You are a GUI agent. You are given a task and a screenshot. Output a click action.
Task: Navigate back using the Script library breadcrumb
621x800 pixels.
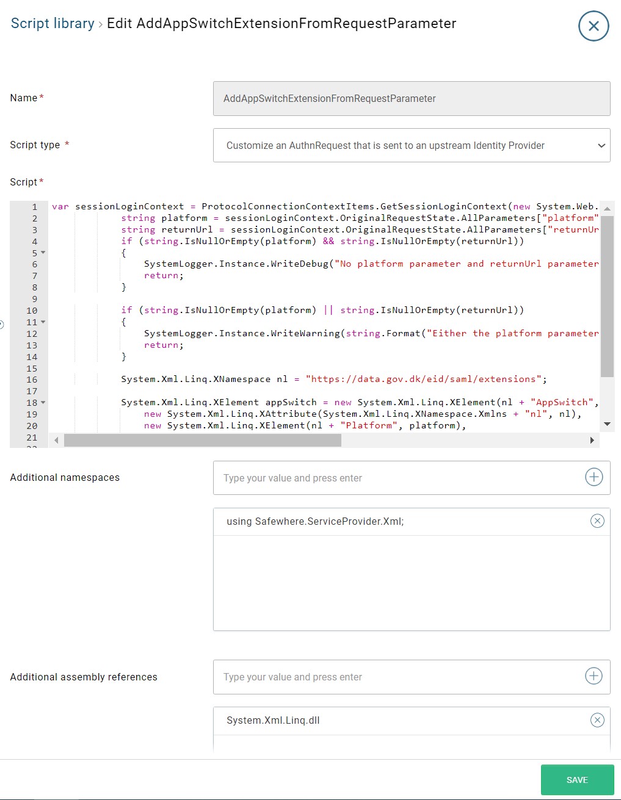click(52, 23)
